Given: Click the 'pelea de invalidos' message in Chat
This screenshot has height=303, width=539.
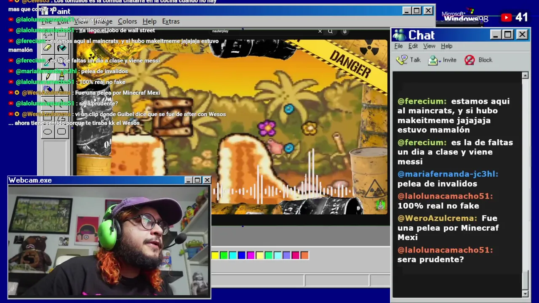Looking at the screenshot, I should pos(437,184).
